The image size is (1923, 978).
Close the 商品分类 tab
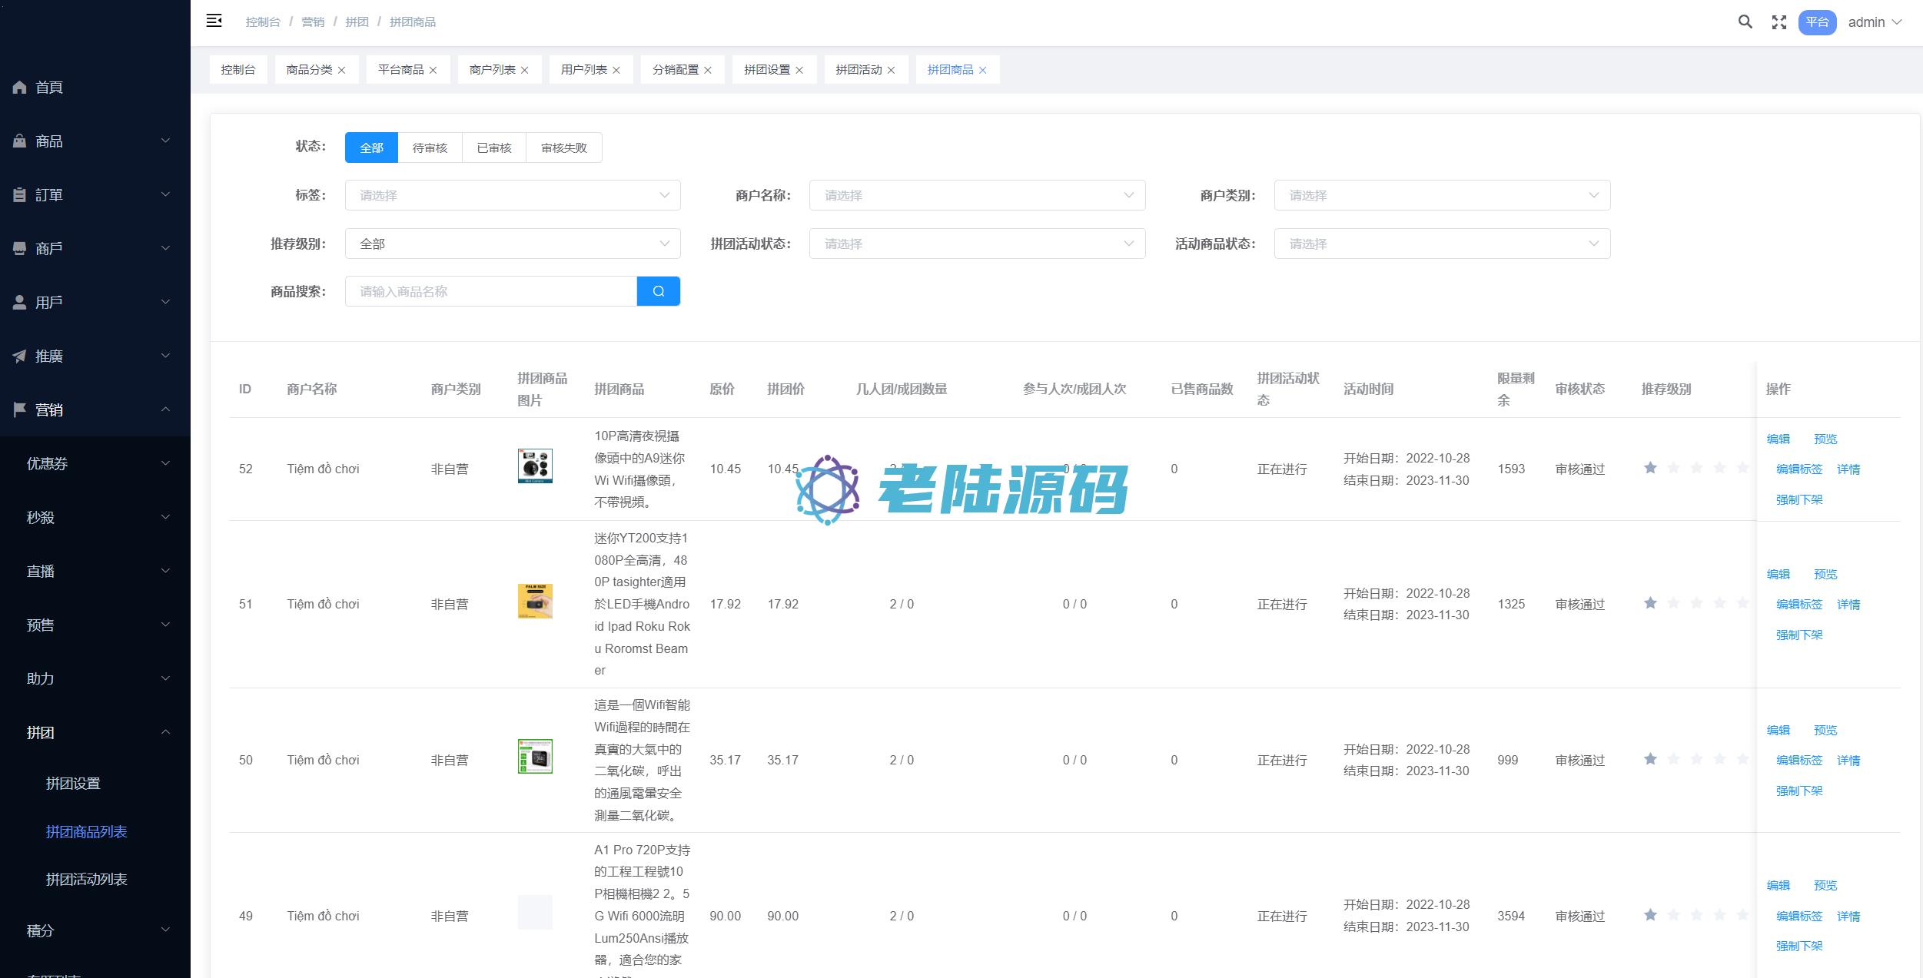click(x=342, y=70)
